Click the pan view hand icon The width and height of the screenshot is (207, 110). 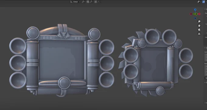coord(199,26)
